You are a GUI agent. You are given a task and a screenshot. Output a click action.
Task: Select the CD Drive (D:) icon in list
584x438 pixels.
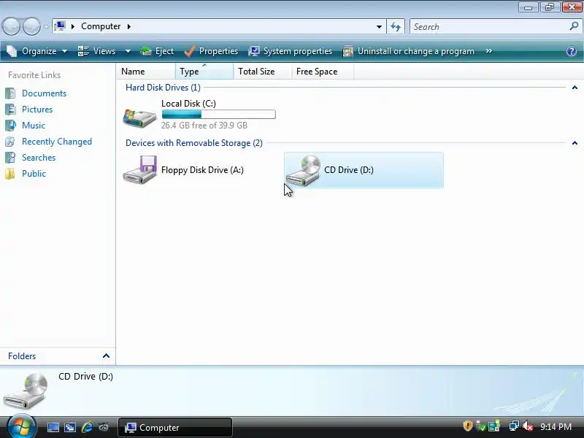point(303,170)
